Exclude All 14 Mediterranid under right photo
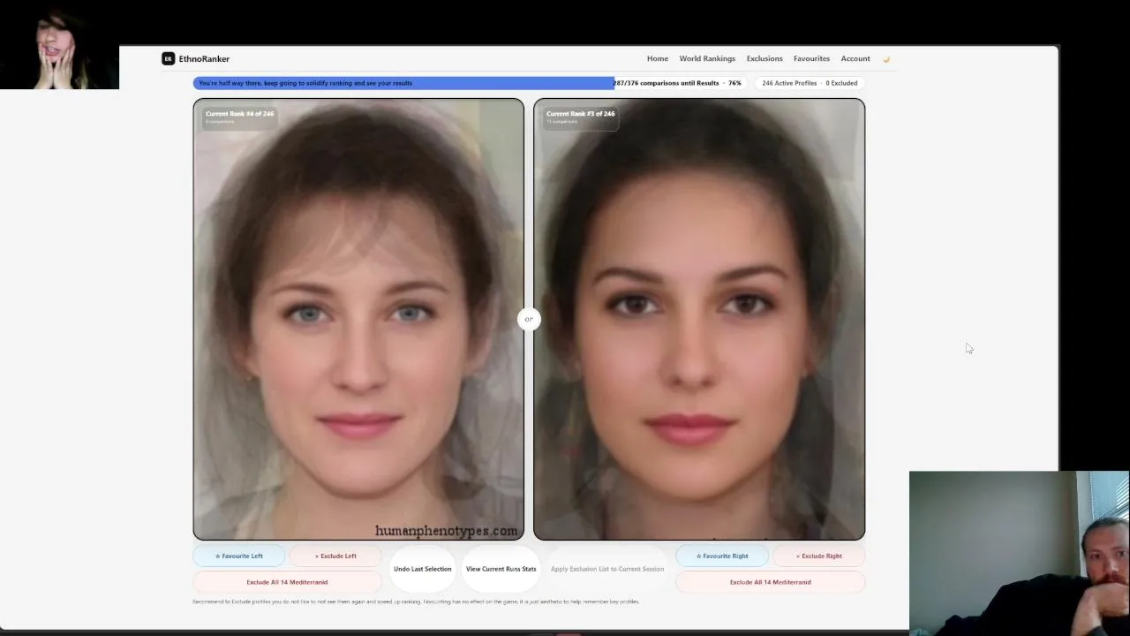 tap(771, 582)
